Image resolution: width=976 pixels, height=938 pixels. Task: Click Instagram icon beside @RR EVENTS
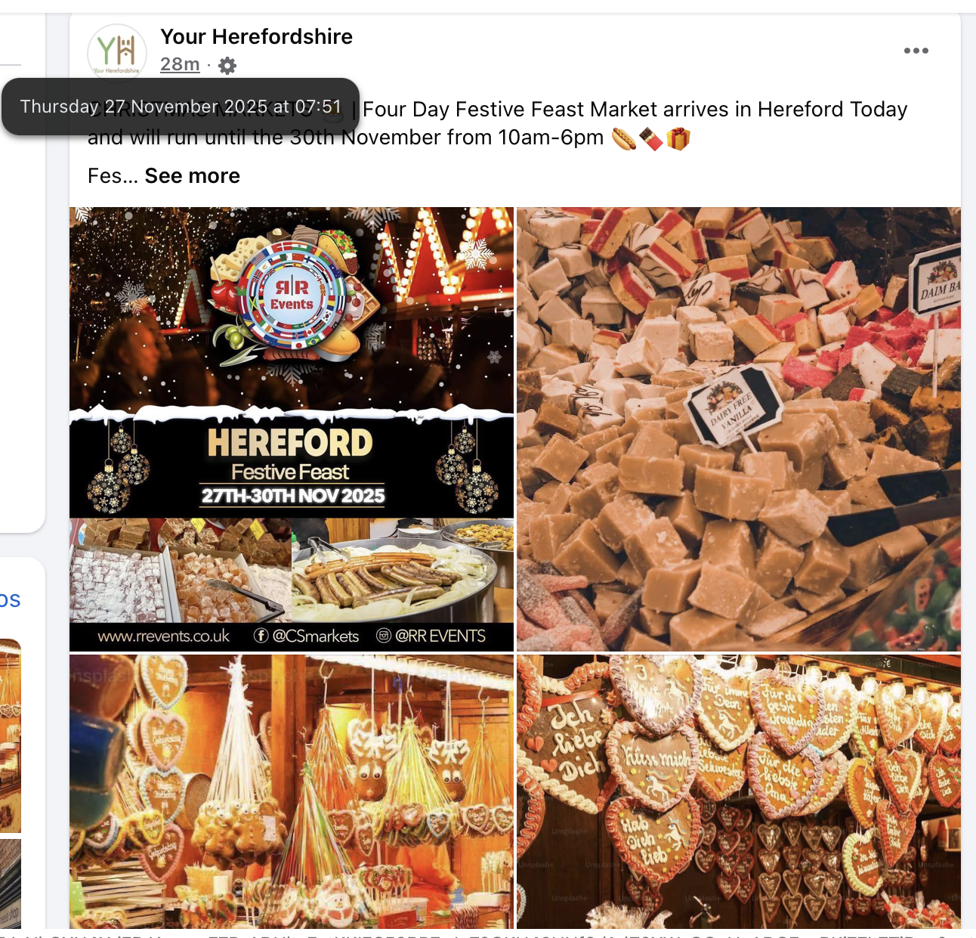[384, 636]
